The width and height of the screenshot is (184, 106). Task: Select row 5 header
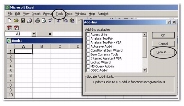(11, 71)
